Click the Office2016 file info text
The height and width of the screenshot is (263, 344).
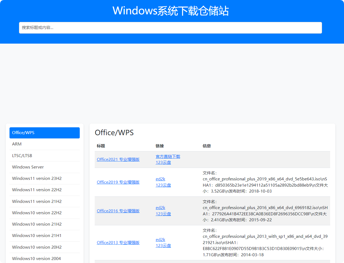(x=265, y=211)
